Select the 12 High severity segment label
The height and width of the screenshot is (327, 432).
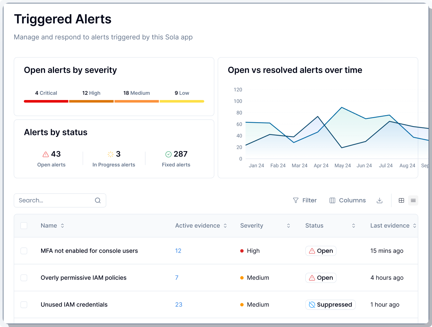[91, 93]
